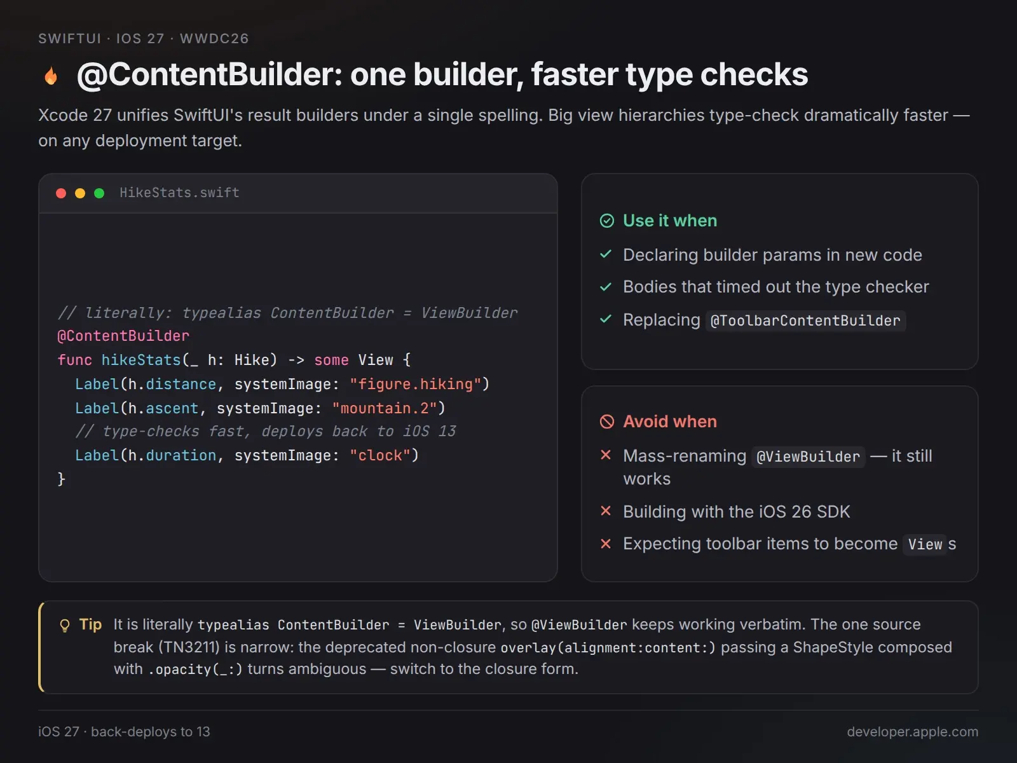The height and width of the screenshot is (763, 1017).
Task: Click the yellow dot in the HikeStats.swift window
Action: coord(80,193)
